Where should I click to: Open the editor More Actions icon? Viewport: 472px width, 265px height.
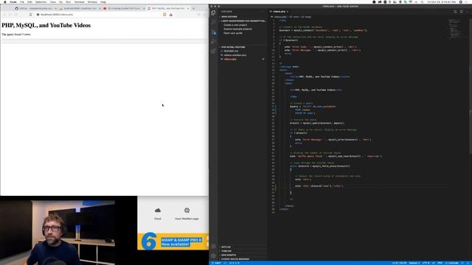(x=468, y=12)
